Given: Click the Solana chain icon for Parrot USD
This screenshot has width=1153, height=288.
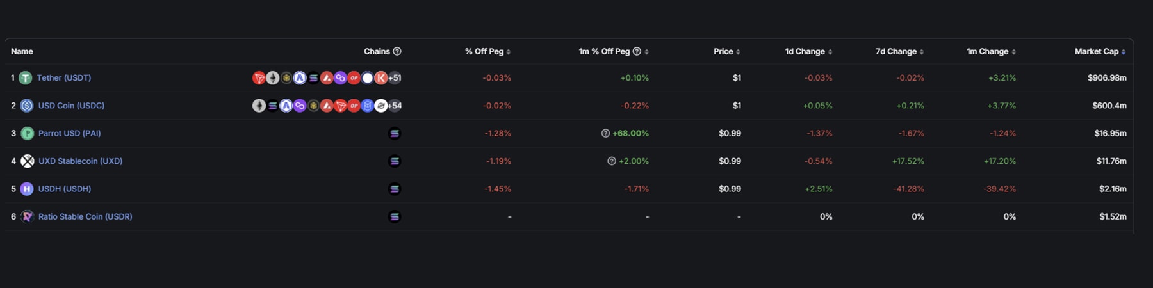Looking at the screenshot, I should [395, 133].
